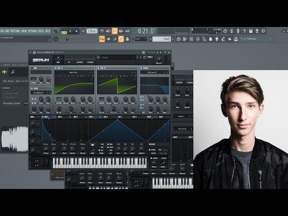Viewport: 288px width, 216px height.
Task: Open the playlist view icon
Action: pos(178,39)
